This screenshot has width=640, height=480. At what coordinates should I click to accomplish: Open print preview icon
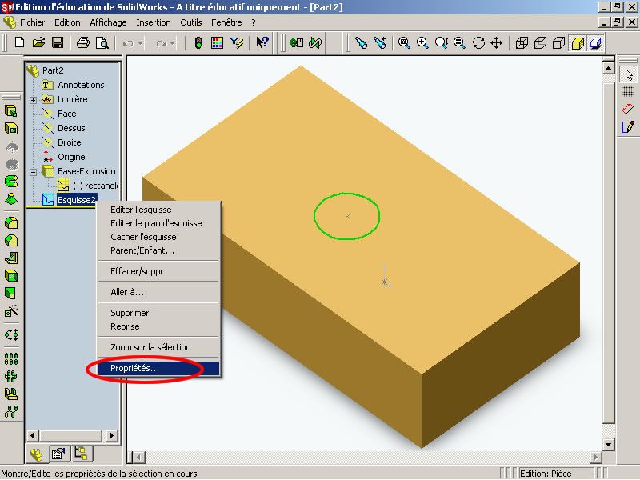click(x=102, y=42)
